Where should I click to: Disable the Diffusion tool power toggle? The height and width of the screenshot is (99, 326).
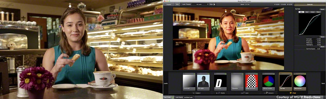coord(225,74)
